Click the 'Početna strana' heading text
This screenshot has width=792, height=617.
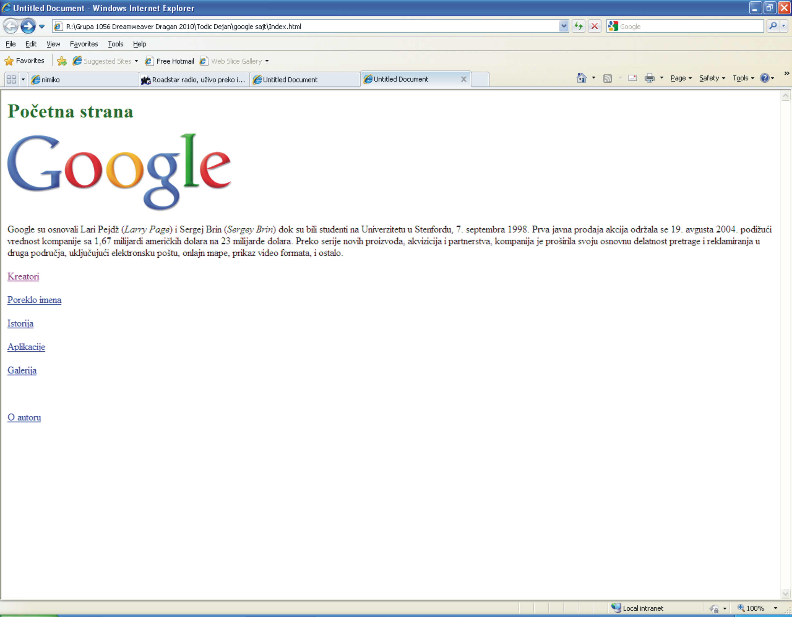point(70,111)
